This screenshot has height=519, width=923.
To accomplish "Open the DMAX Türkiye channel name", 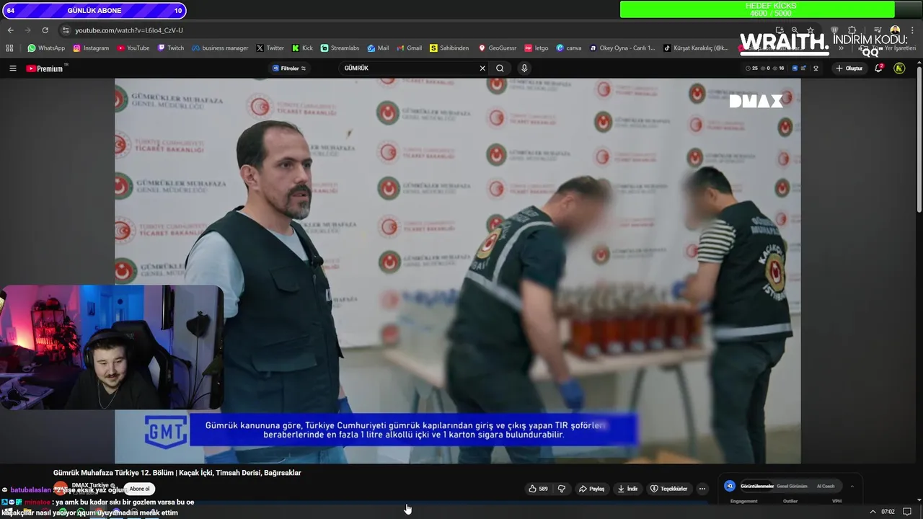I will coord(90,485).
